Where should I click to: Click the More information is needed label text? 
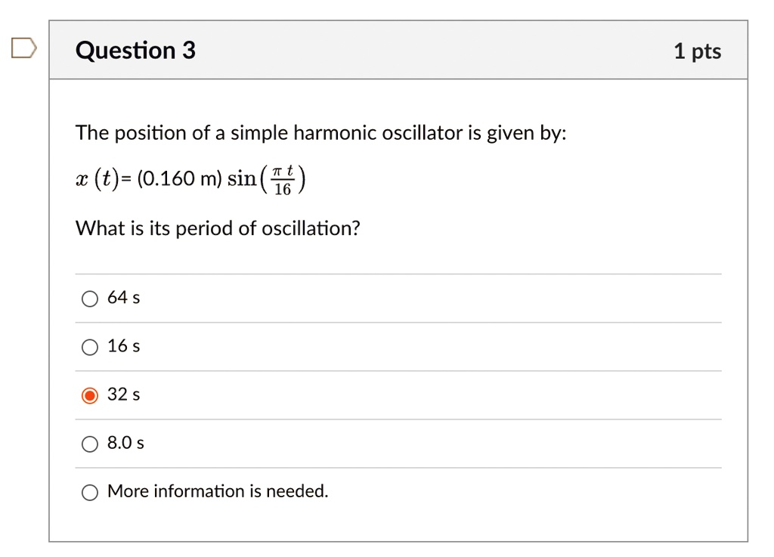click(218, 491)
